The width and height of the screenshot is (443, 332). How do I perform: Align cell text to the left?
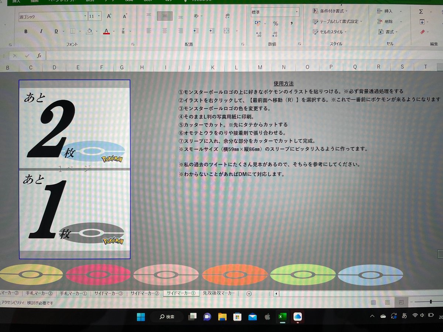pyautogui.click(x=149, y=31)
